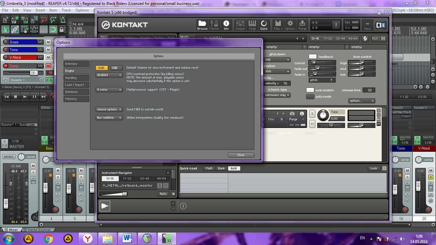
Task: Select the Interface tab in Options
Action: pos(76,64)
